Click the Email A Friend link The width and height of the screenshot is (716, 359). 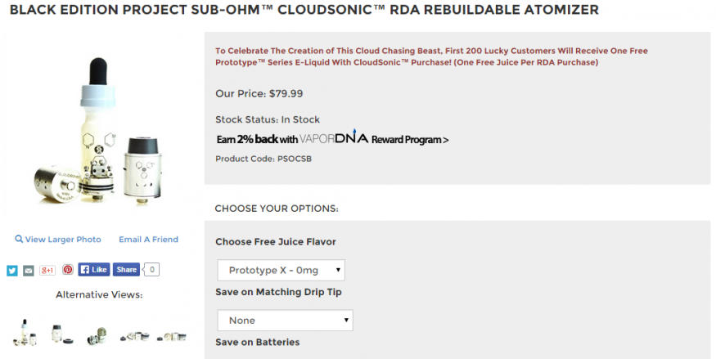[148, 240]
